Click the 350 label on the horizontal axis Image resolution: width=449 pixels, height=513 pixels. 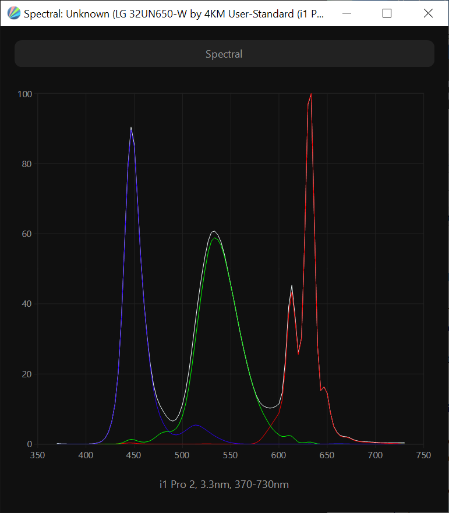(x=38, y=455)
